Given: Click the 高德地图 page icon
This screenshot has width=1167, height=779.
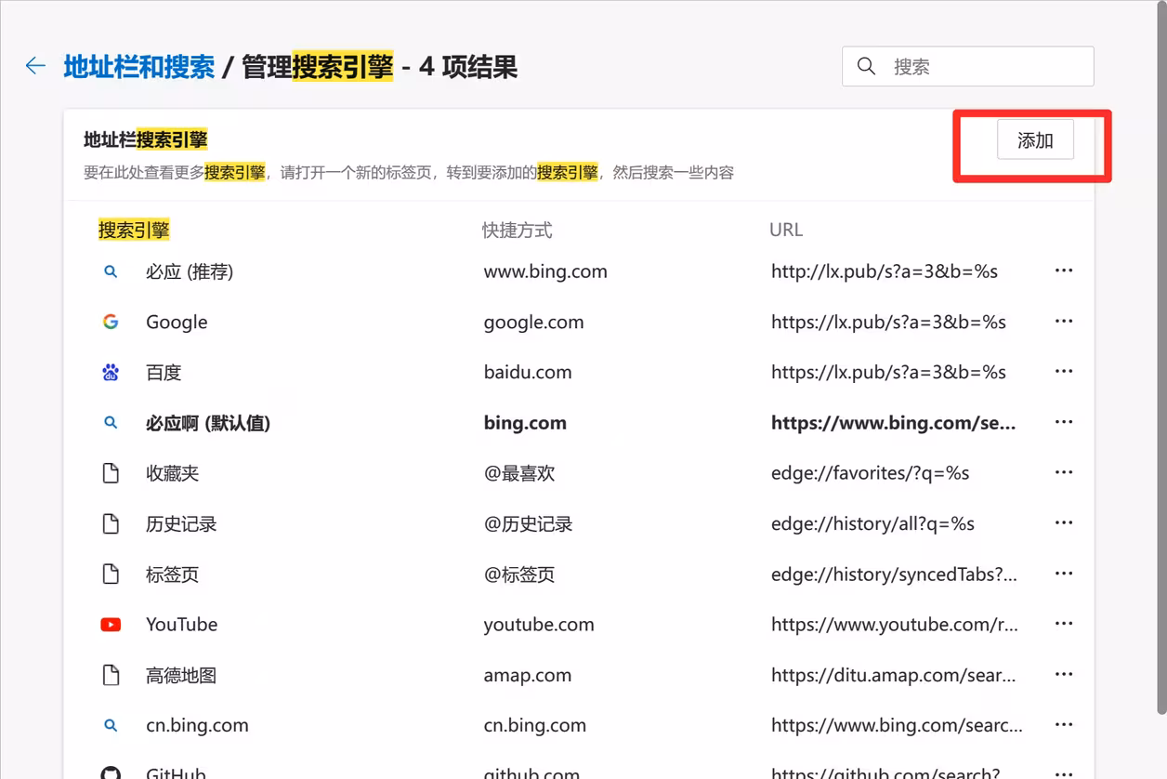Looking at the screenshot, I should pyautogui.click(x=111, y=675).
